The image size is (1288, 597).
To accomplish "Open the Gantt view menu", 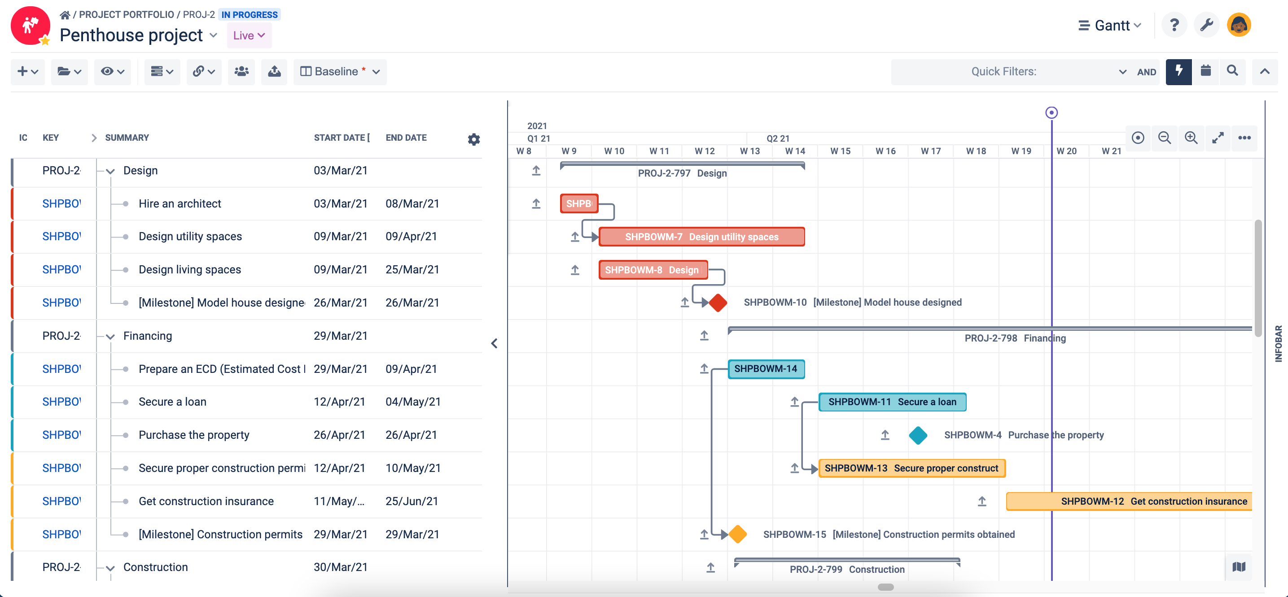I will click(x=1109, y=25).
